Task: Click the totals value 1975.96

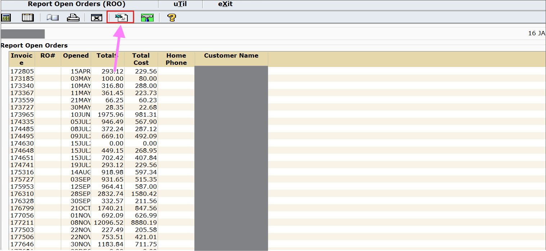Action: 110,115
